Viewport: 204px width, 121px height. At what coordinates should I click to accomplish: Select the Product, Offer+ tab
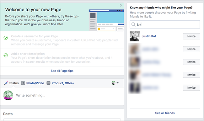coord(63,83)
